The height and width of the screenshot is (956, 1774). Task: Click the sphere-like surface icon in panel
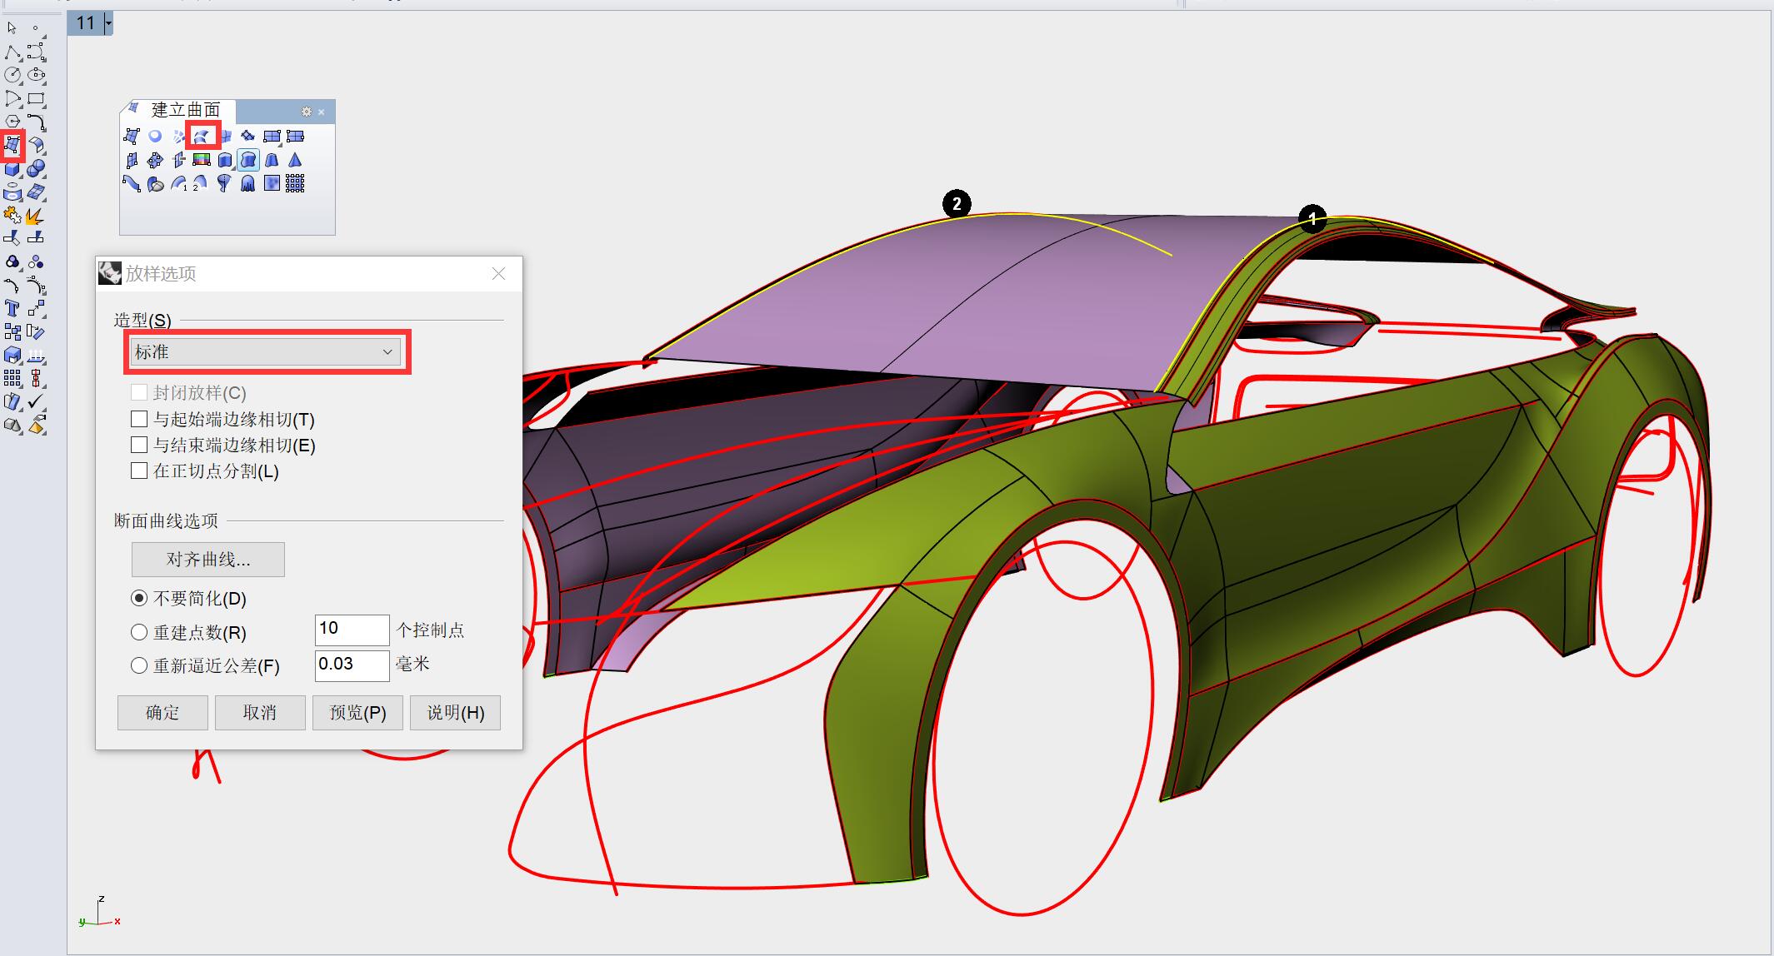point(155,136)
